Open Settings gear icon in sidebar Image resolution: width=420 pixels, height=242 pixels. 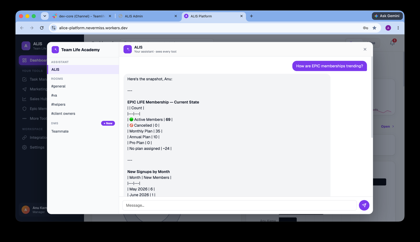click(x=25, y=147)
